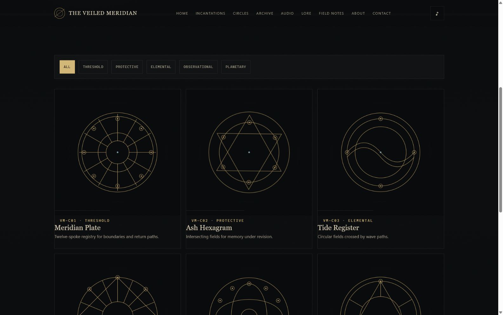Open The Veiled Meridian site title
This screenshot has width=503, height=315.
(103, 13)
